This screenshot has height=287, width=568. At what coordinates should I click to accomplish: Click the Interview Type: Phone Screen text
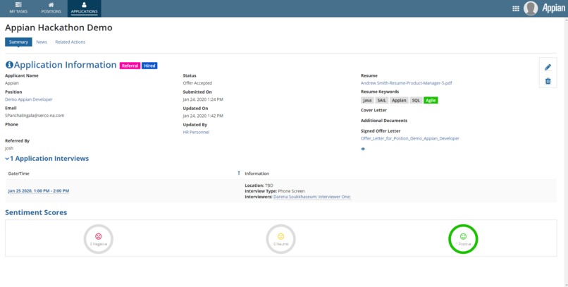pos(275,191)
